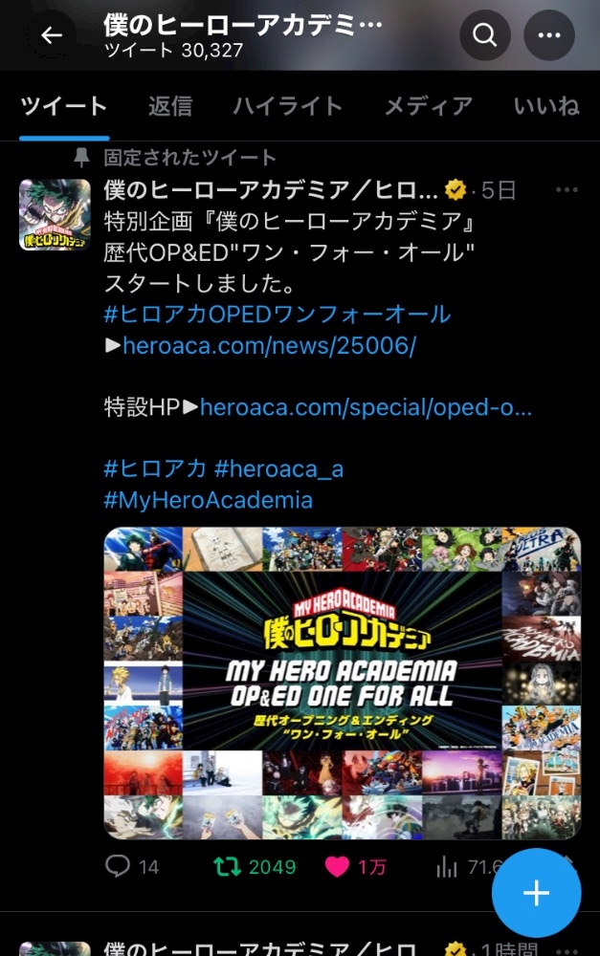This screenshot has height=956, width=600.
Task: View tweet analytics bar chart icon
Action: (x=447, y=867)
